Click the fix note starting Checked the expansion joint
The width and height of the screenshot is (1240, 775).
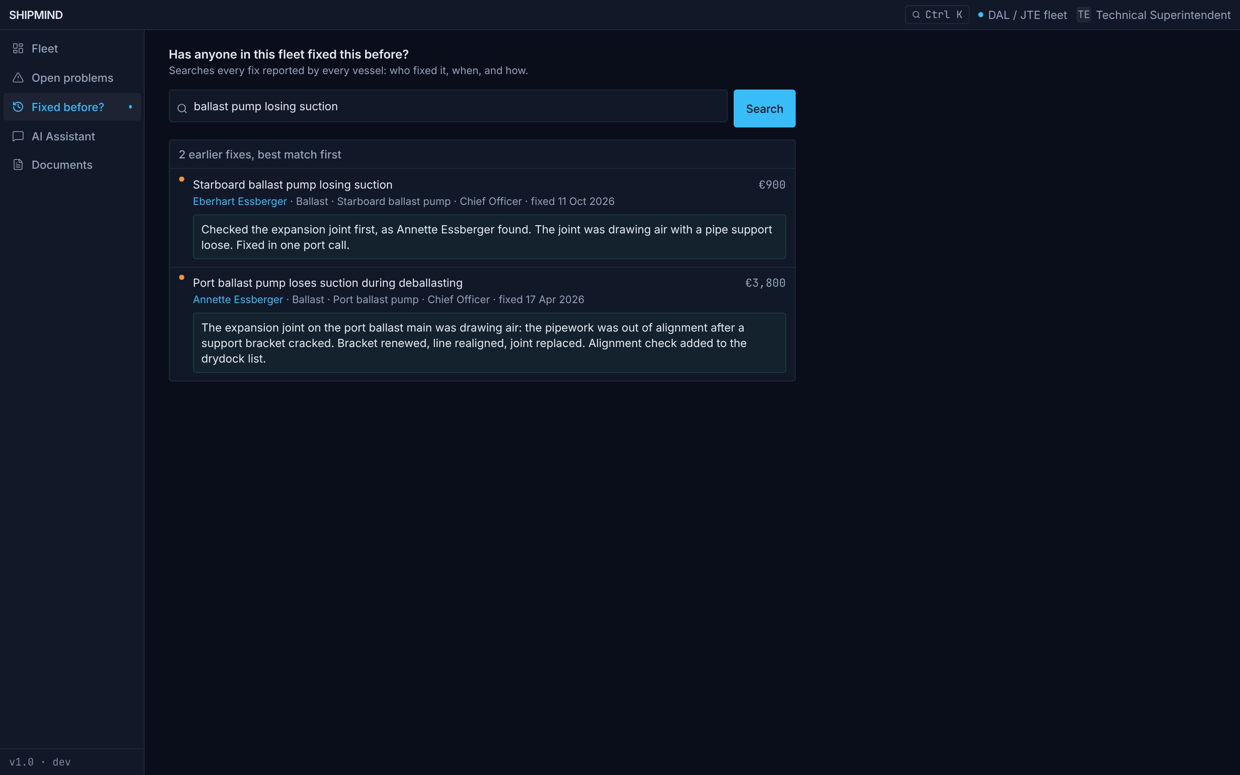(489, 237)
